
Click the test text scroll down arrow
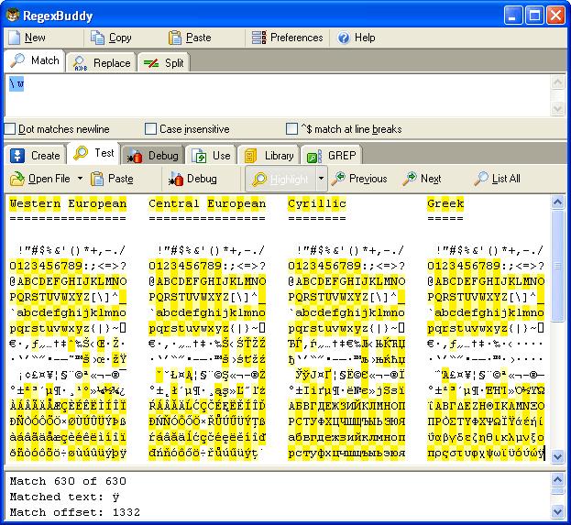coord(557,456)
